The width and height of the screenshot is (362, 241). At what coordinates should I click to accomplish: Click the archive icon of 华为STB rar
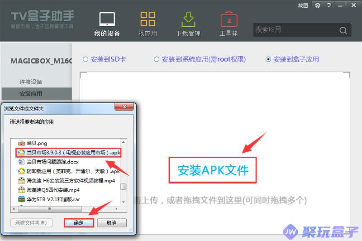[21, 199]
